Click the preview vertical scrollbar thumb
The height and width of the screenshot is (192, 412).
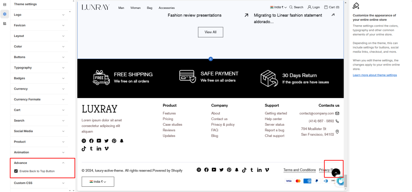pyautogui.click(x=346, y=181)
